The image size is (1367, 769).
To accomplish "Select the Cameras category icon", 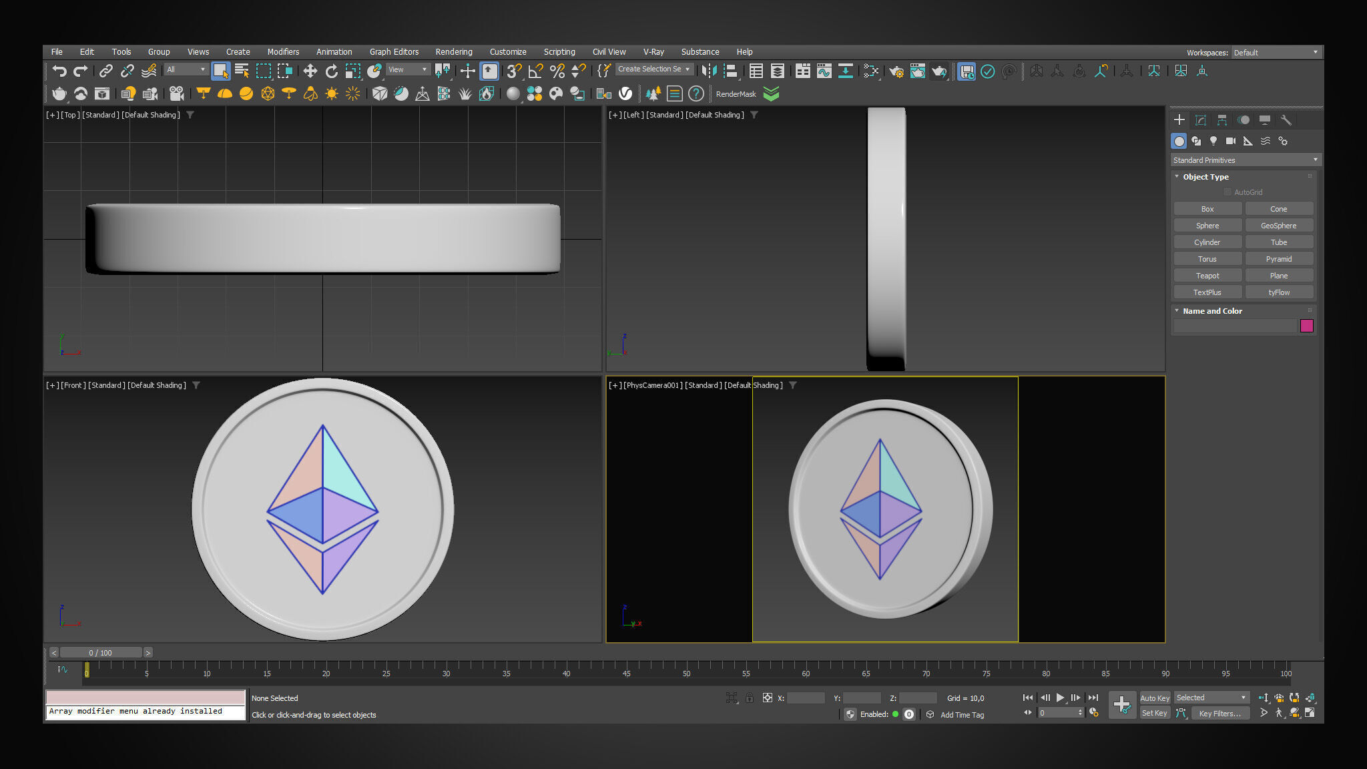I will (x=1231, y=141).
